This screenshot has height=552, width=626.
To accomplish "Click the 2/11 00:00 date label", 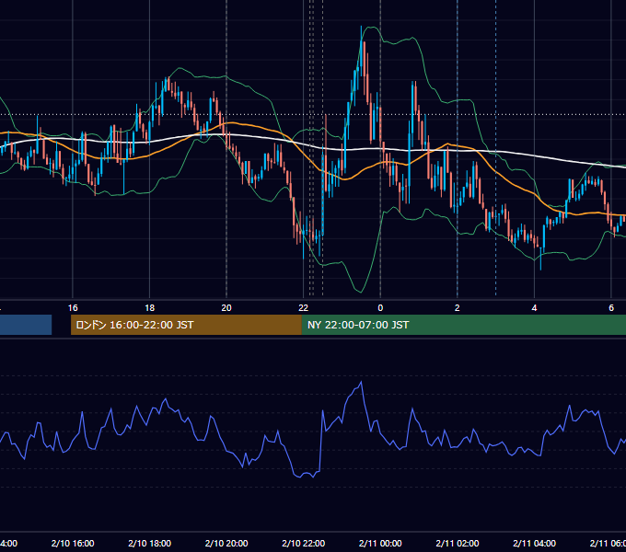I will [x=380, y=543].
